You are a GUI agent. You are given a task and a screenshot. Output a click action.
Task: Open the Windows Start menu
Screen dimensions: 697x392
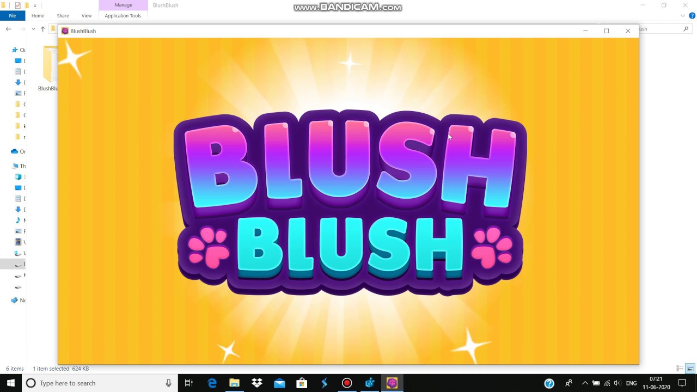[x=10, y=383]
